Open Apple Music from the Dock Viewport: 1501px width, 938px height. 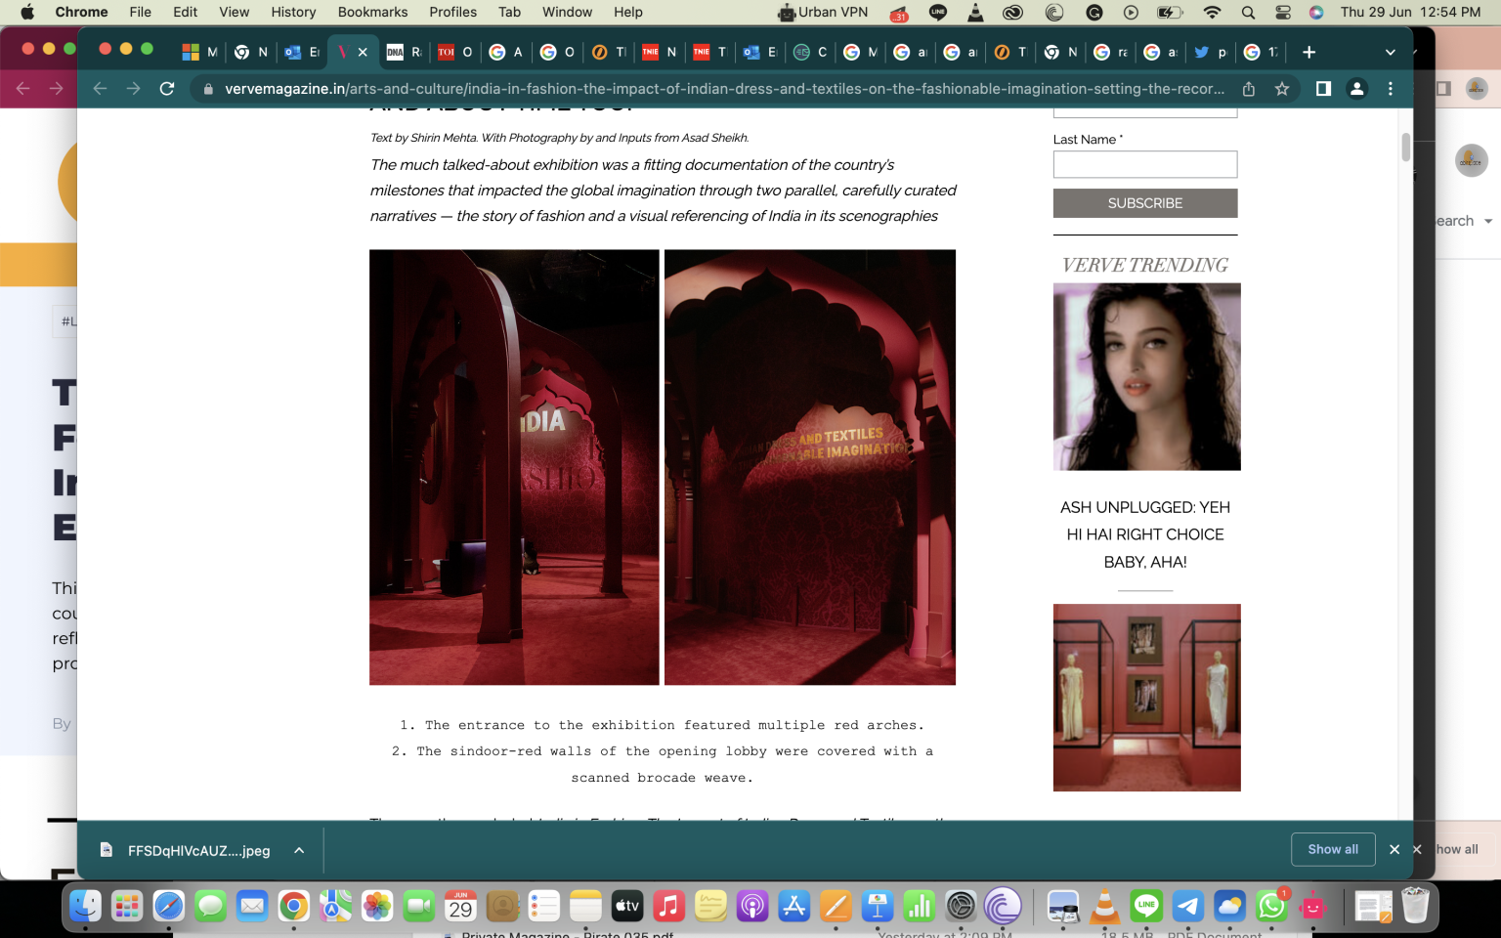(x=668, y=907)
